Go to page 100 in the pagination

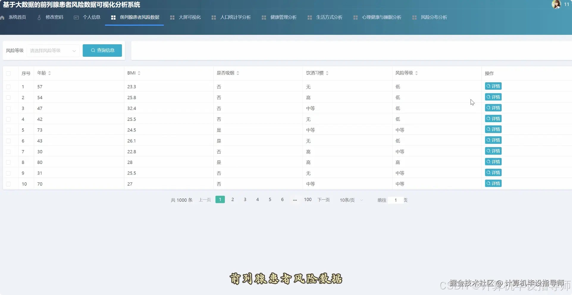point(308,200)
